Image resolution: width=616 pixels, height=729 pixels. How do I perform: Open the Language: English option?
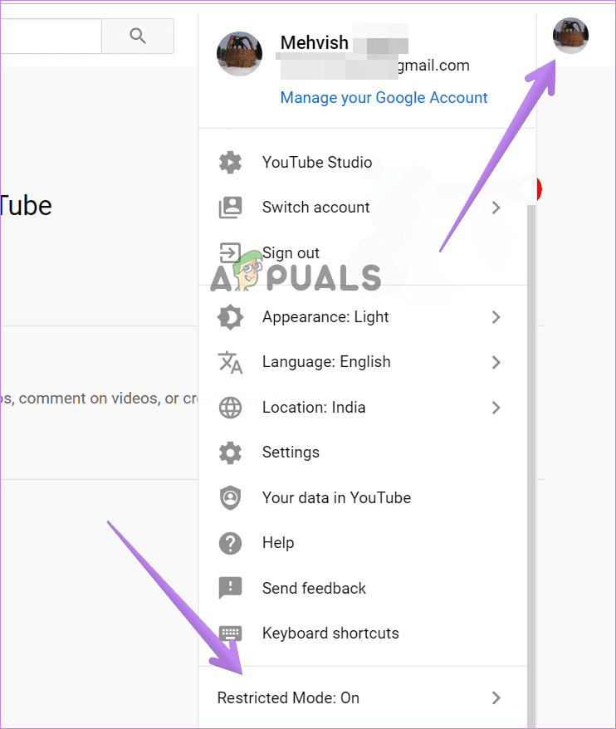click(x=363, y=362)
